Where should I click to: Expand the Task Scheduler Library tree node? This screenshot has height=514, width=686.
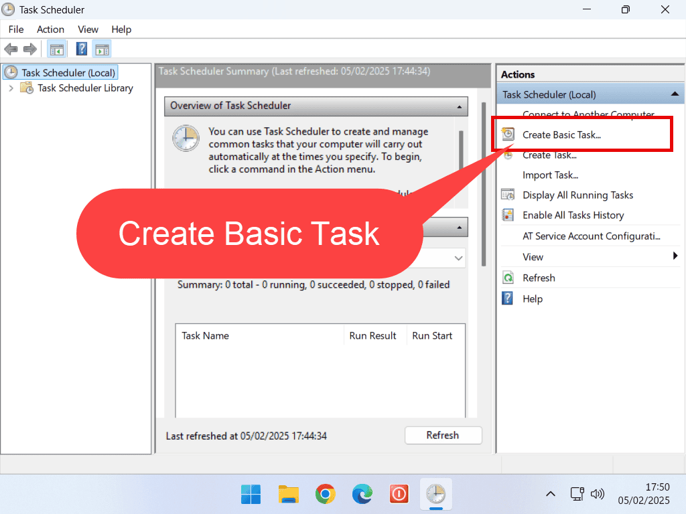point(11,88)
